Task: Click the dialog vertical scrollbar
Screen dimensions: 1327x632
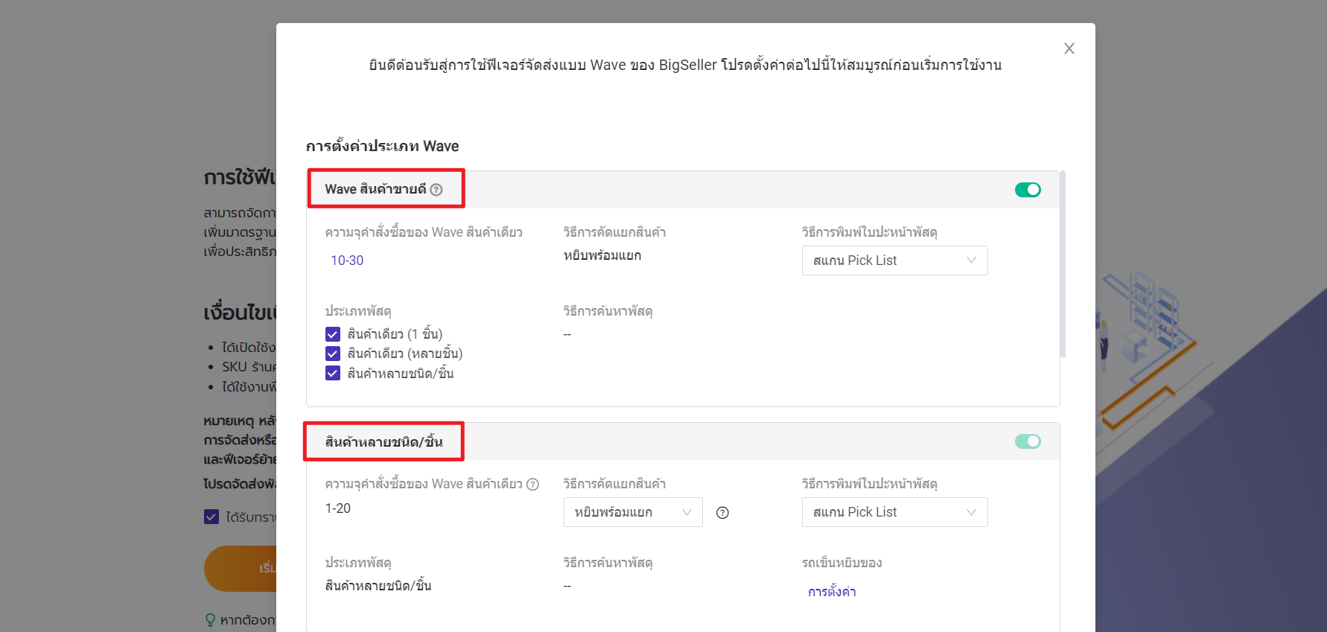Action: coord(1063,264)
